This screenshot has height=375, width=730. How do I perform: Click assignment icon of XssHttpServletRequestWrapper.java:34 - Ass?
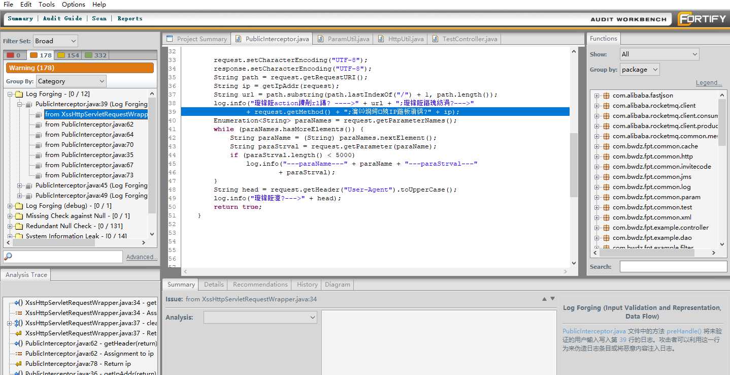click(19, 313)
